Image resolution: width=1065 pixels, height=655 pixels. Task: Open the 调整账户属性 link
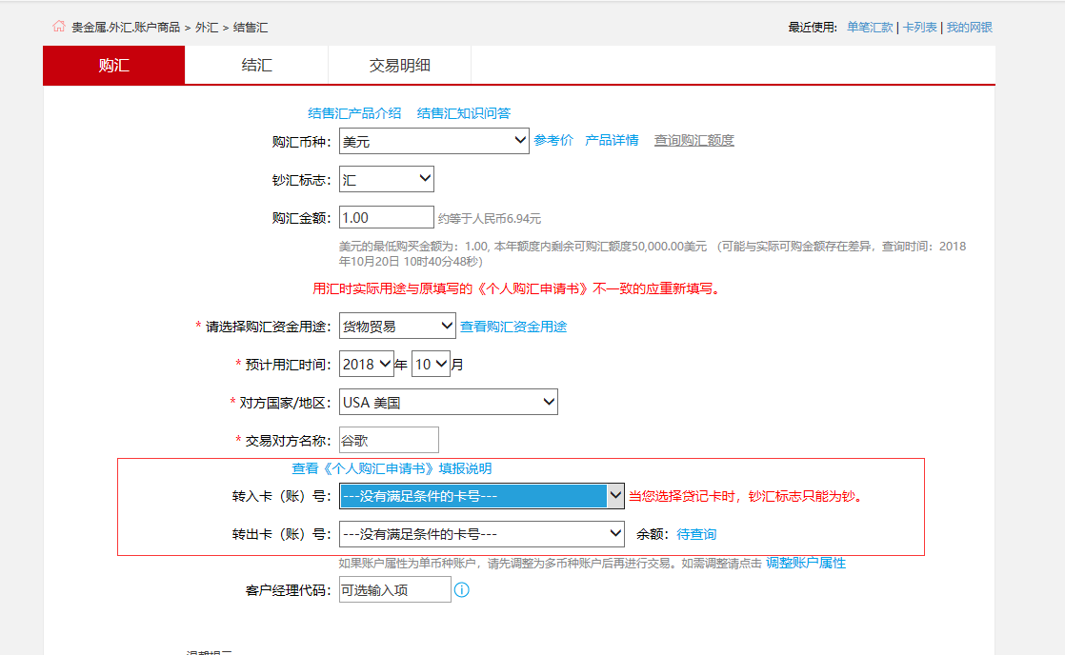805,564
